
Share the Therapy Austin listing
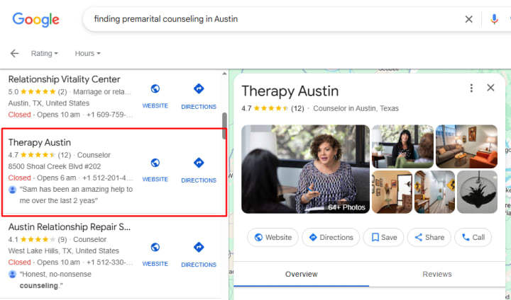[x=429, y=238]
